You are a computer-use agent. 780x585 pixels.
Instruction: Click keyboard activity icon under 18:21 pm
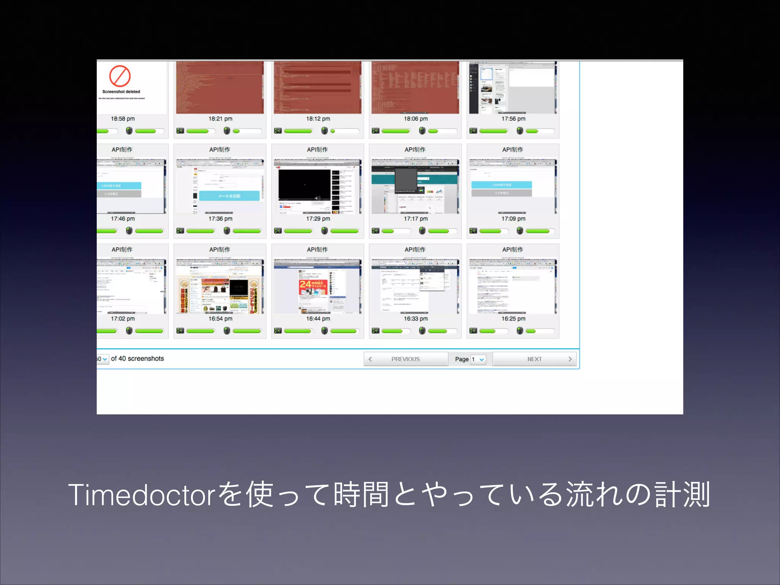(180, 131)
